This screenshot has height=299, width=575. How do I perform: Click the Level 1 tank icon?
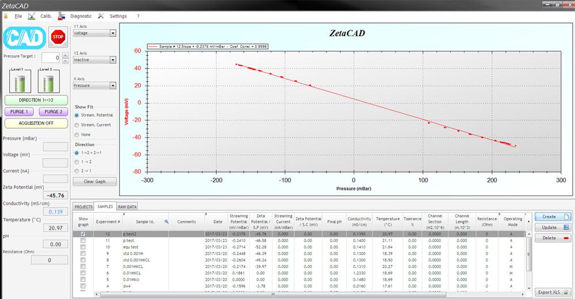pyautogui.click(x=20, y=82)
